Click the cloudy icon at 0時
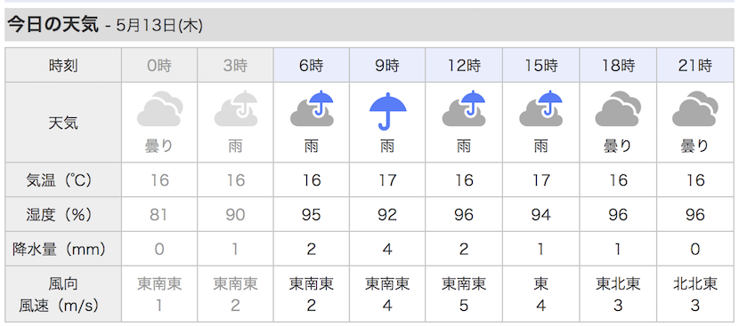The width and height of the screenshot is (739, 326). tap(159, 109)
